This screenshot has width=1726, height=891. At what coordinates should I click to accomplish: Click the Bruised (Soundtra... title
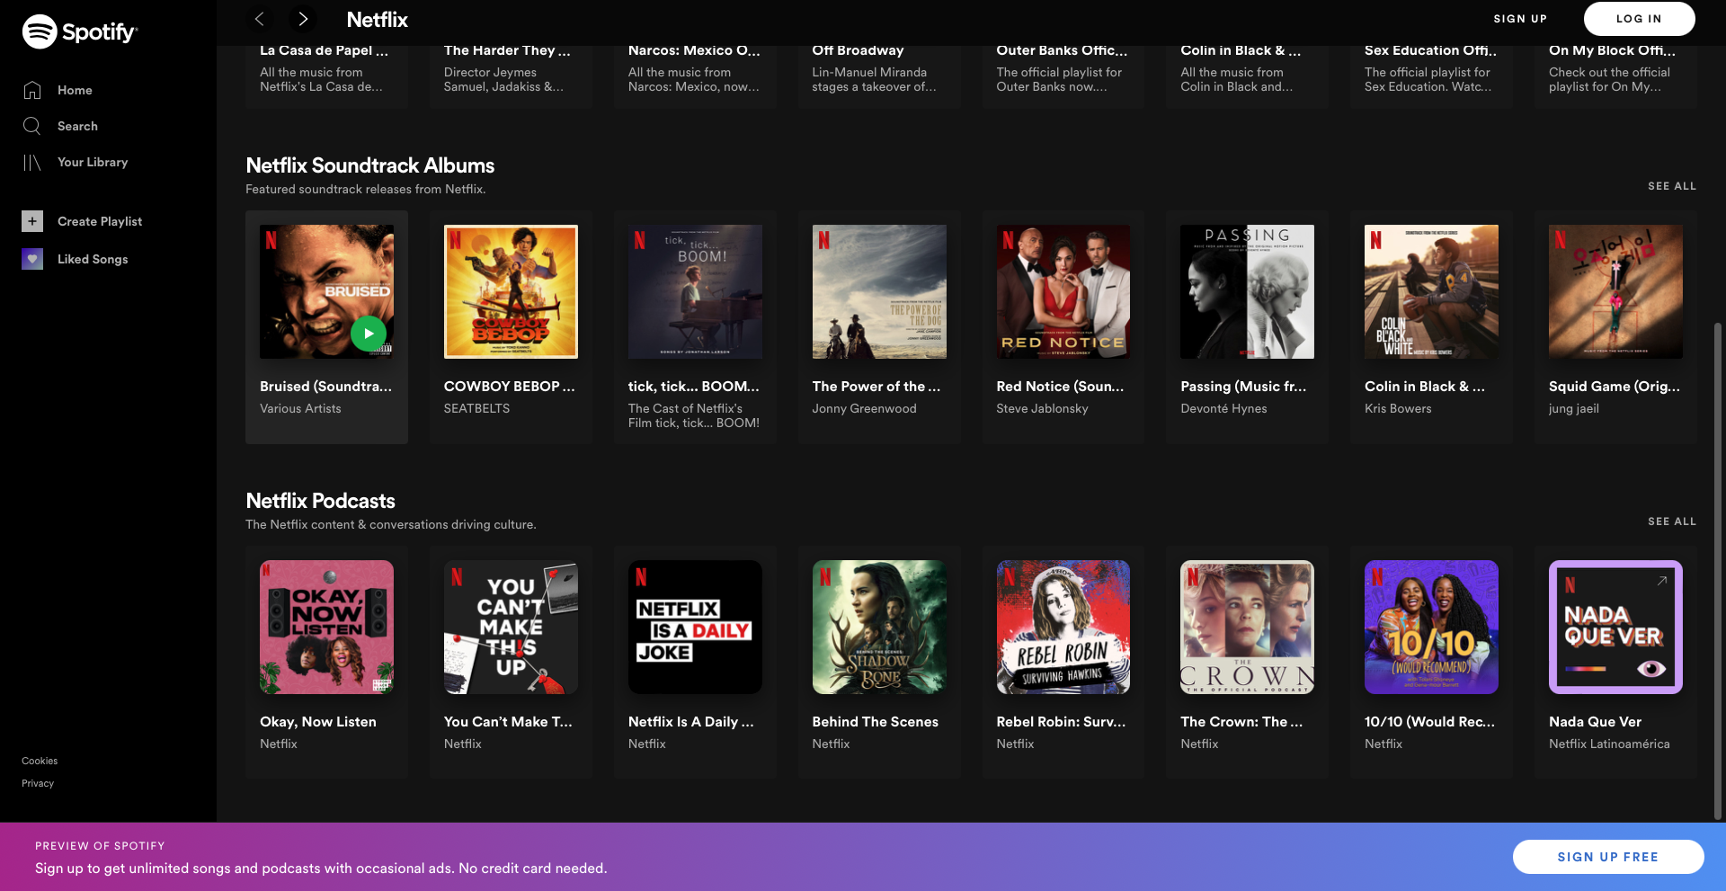325,387
